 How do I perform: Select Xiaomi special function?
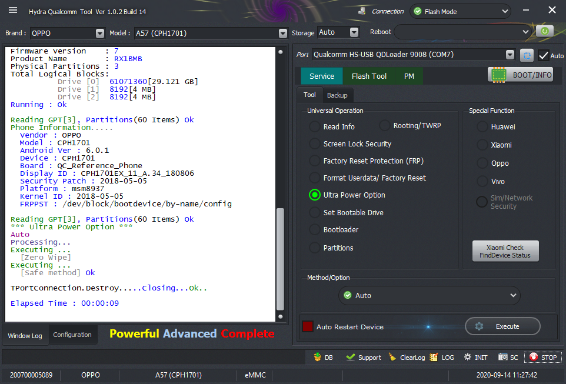click(x=482, y=145)
